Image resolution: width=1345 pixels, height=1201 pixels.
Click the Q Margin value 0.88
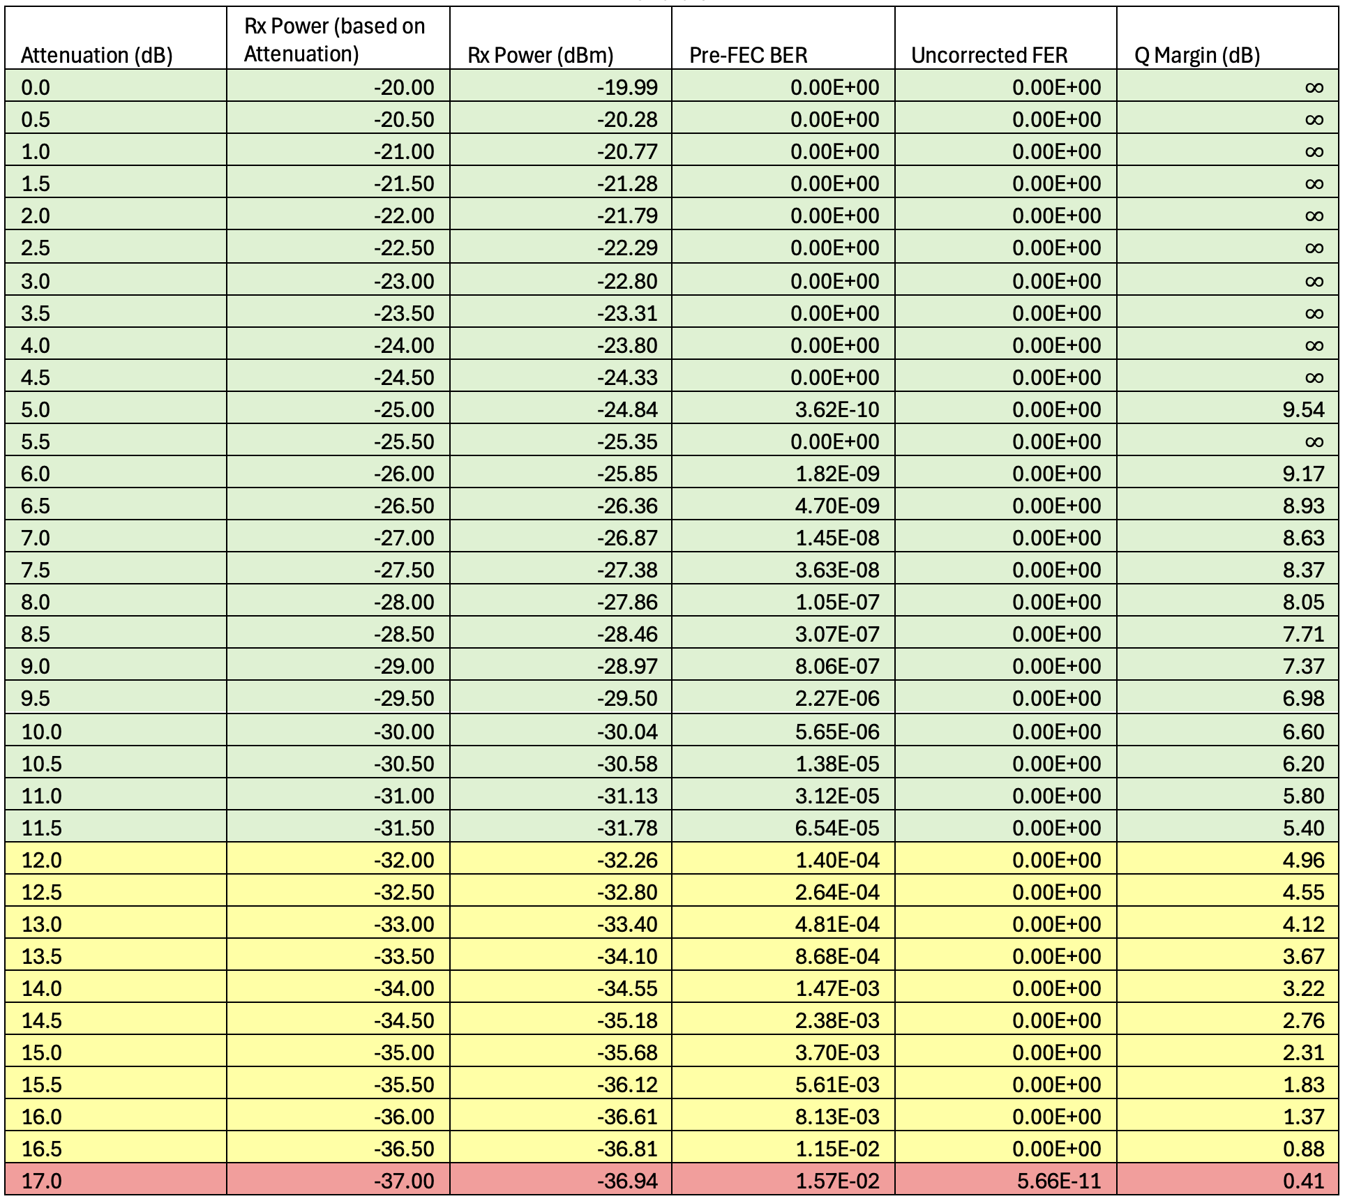point(1228,1147)
